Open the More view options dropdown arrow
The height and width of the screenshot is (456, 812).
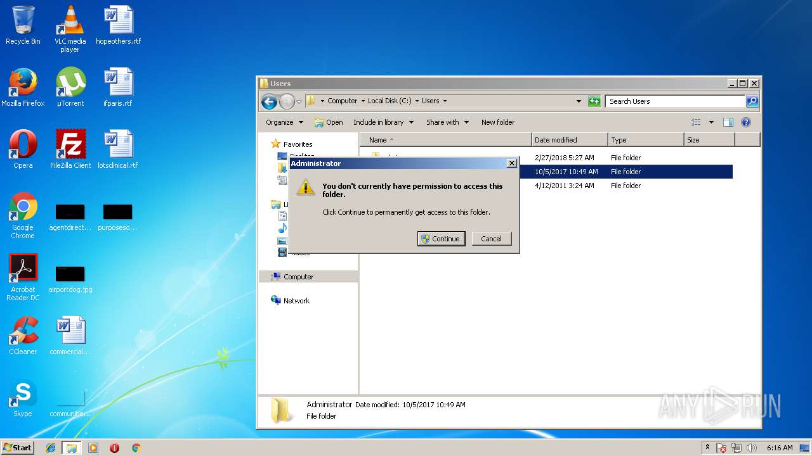pos(711,122)
